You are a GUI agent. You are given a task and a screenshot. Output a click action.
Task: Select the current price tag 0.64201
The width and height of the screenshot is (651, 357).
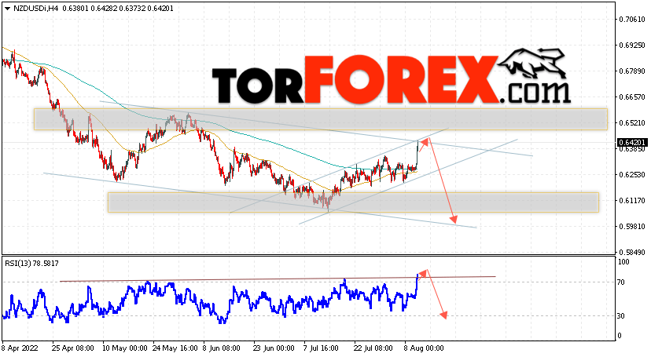[x=632, y=143]
